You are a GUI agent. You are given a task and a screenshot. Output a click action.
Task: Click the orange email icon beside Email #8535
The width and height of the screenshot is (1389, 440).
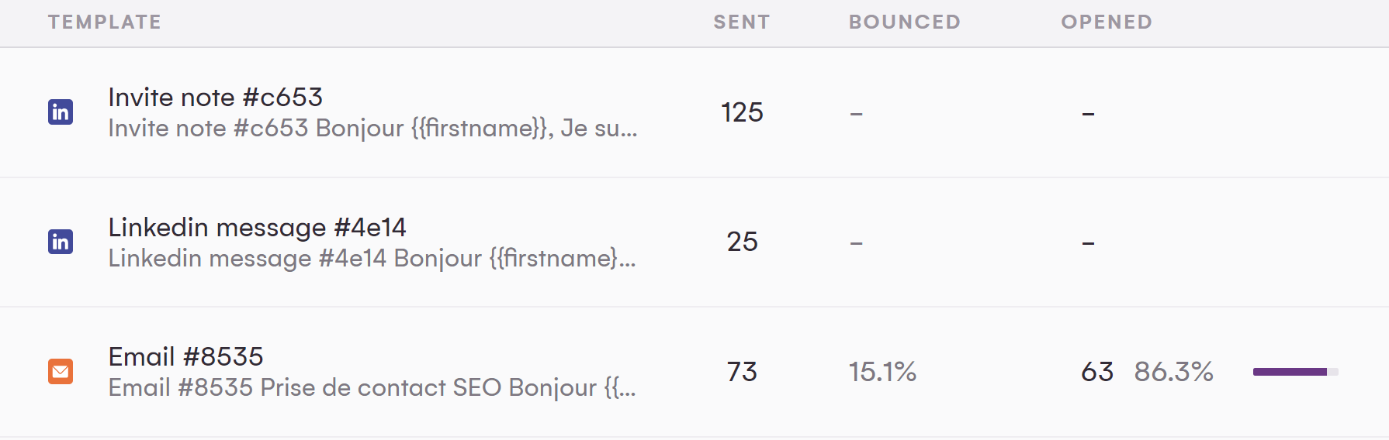coord(61,372)
